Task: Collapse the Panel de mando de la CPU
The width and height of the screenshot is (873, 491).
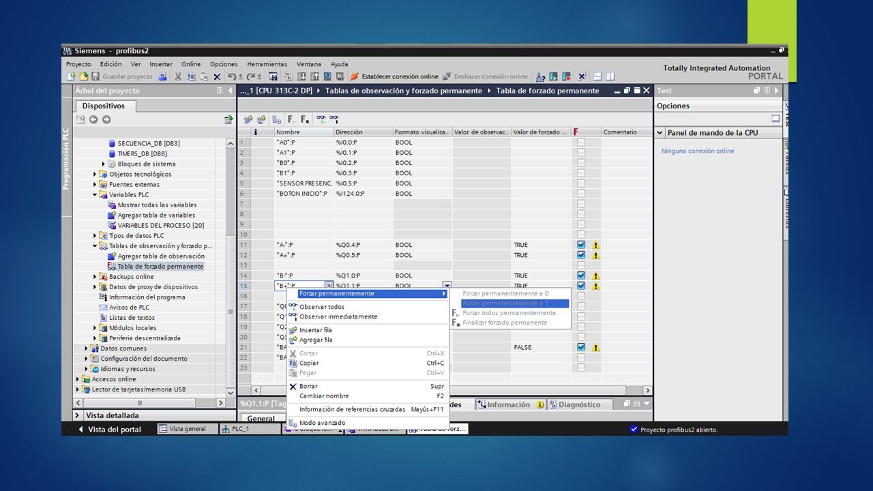Action: pyautogui.click(x=660, y=133)
